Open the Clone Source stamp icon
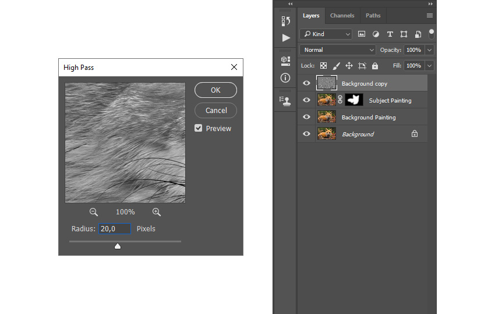This screenshot has height=314, width=495. pos(285,101)
